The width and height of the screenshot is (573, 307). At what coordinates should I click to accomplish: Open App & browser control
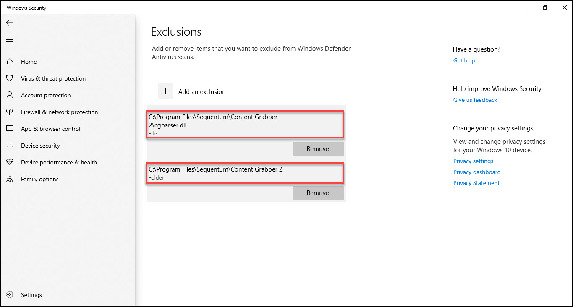pyautogui.click(x=51, y=129)
